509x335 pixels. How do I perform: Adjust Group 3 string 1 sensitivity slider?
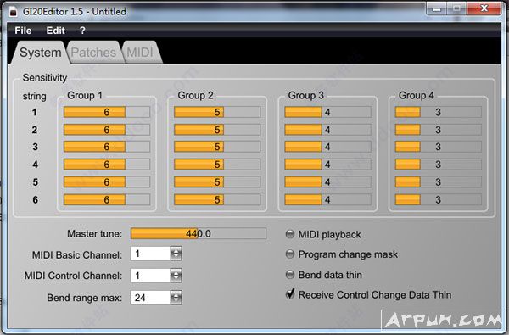coord(327,112)
